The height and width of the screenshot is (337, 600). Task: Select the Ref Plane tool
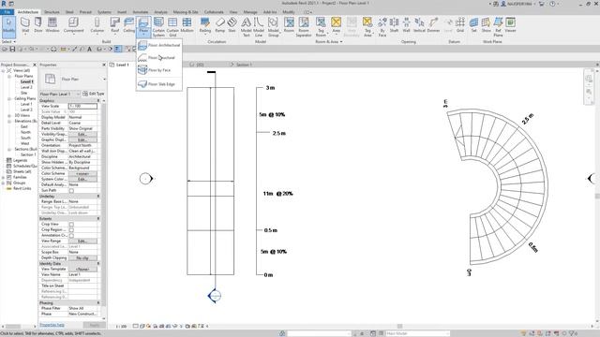(x=498, y=27)
